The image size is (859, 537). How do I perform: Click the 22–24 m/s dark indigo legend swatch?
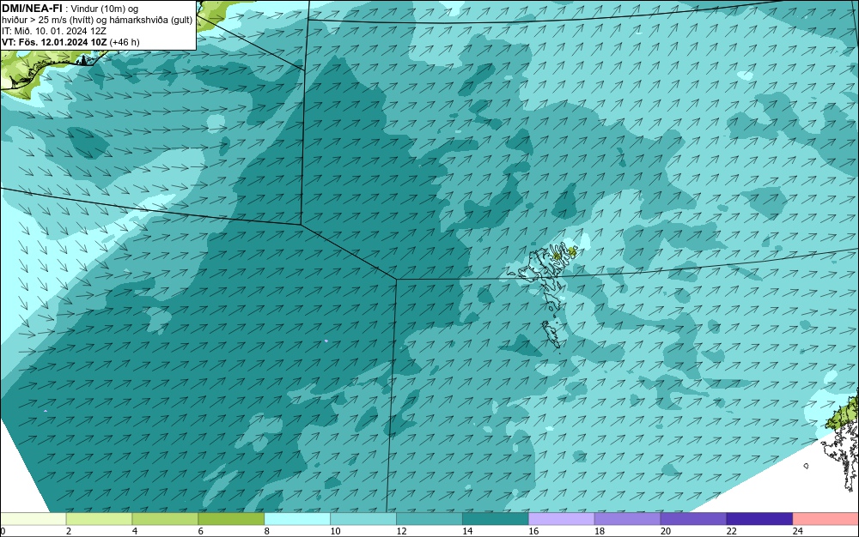point(759,519)
